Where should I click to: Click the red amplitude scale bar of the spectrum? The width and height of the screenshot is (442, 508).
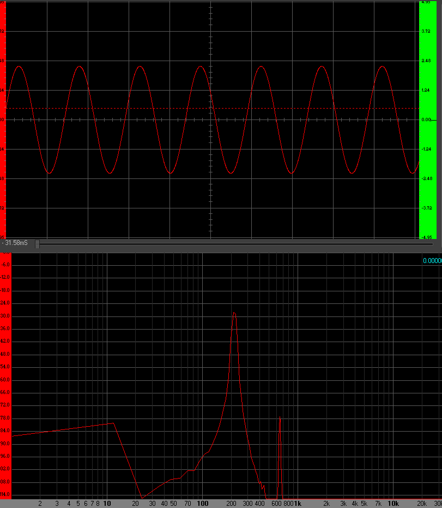click(x=5, y=376)
